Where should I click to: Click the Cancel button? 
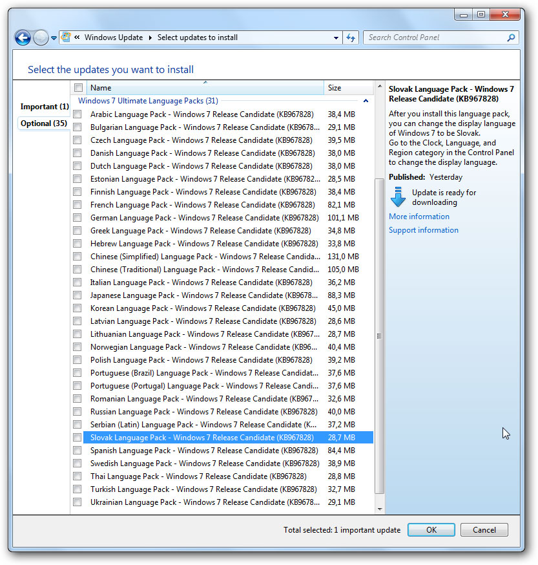coord(484,529)
